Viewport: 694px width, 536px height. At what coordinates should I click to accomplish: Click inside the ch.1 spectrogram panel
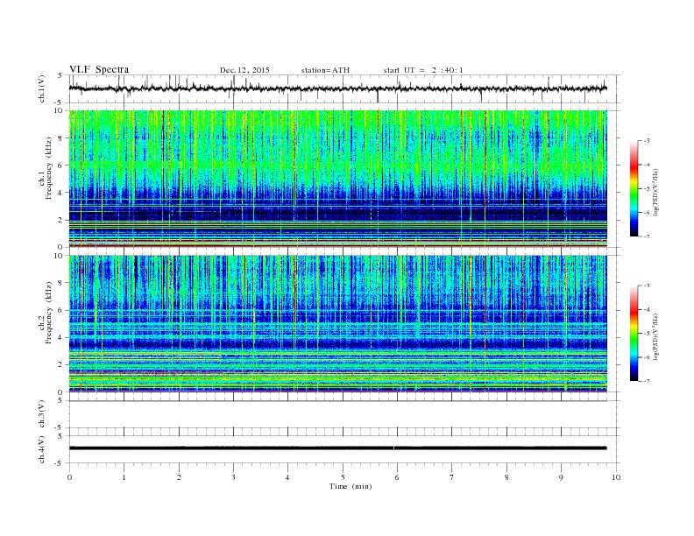coord(338,179)
